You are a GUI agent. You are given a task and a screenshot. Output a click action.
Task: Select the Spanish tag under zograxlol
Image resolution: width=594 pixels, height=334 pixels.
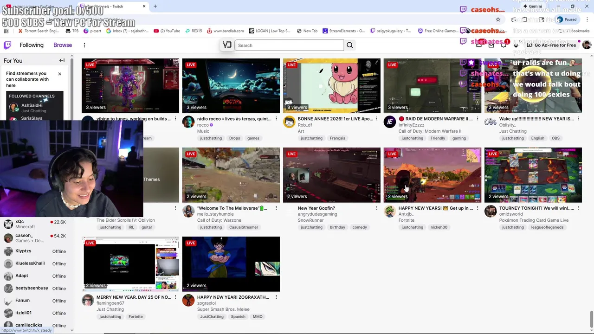(238, 316)
